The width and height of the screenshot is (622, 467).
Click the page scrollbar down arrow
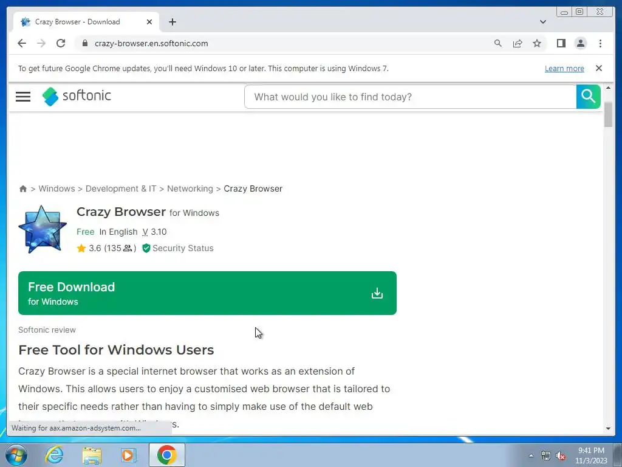pyautogui.click(x=608, y=429)
